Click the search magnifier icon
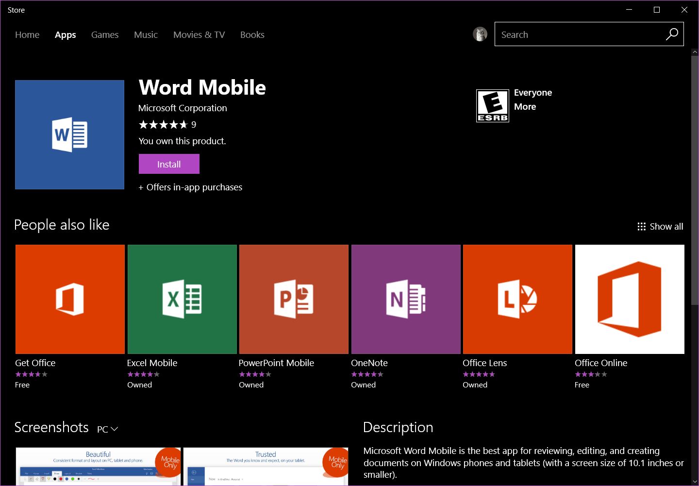Screen dimensions: 699x486 coord(672,34)
